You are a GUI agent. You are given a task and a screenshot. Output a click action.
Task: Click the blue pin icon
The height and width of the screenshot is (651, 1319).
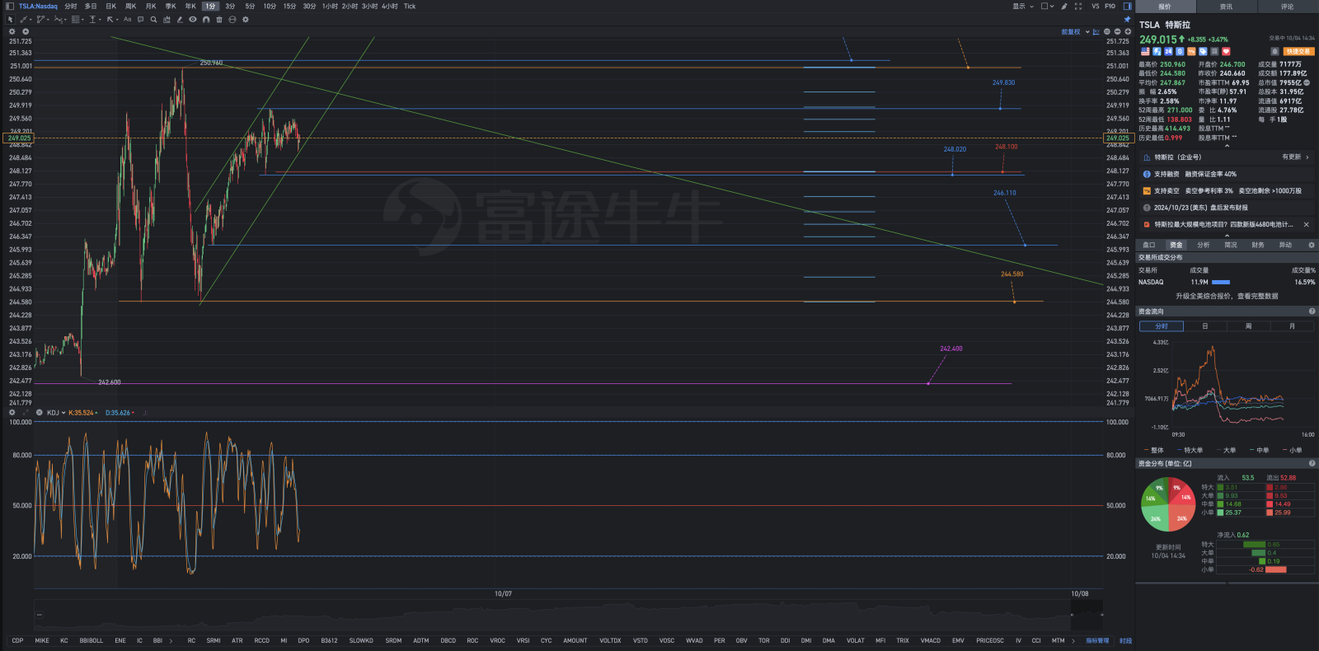coord(1127,19)
